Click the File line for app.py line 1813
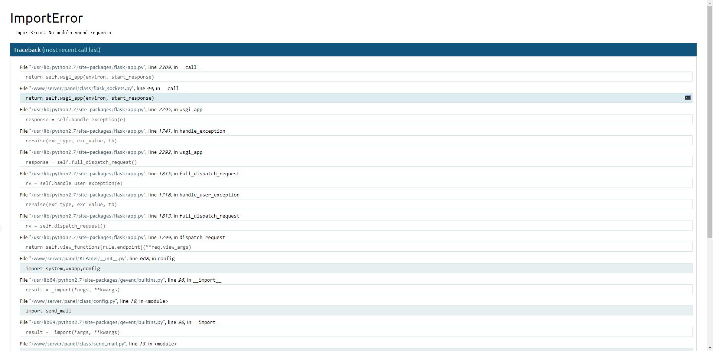713x351 pixels. 130,216
